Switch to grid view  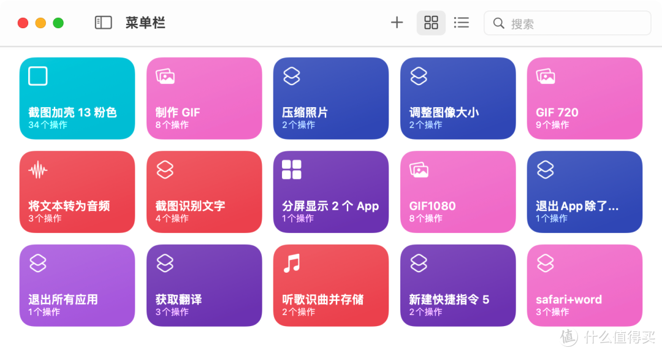point(431,23)
